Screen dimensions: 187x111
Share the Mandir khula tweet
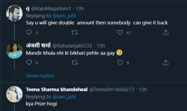[x=166, y=63]
